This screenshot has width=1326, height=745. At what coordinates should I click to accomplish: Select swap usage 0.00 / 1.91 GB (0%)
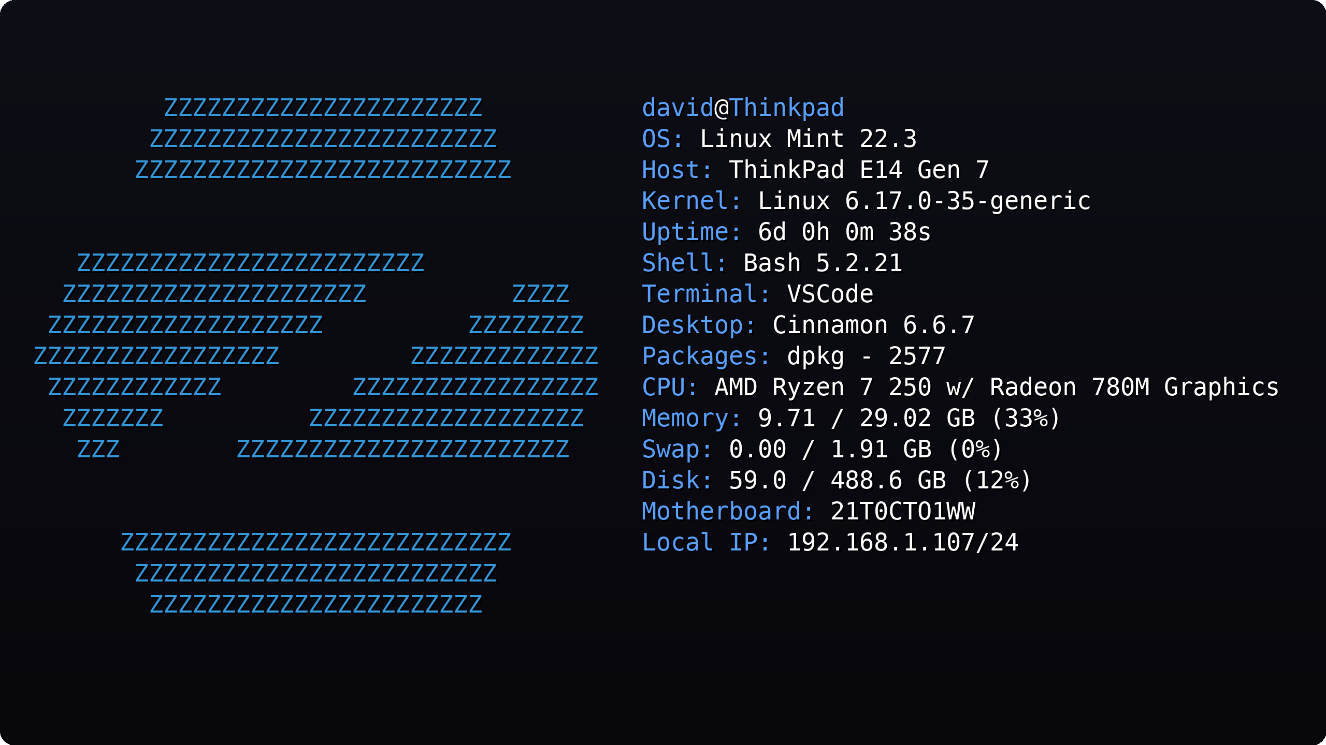[x=867, y=450]
